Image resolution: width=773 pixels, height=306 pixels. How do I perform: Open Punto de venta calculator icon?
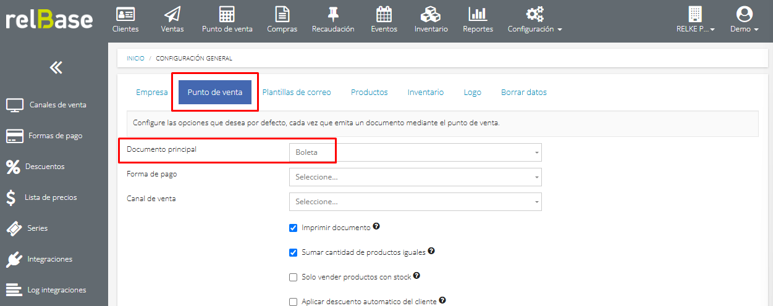click(x=227, y=14)
